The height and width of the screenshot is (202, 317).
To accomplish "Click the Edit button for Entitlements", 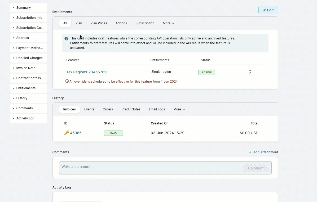I will (x=268, y=10).
